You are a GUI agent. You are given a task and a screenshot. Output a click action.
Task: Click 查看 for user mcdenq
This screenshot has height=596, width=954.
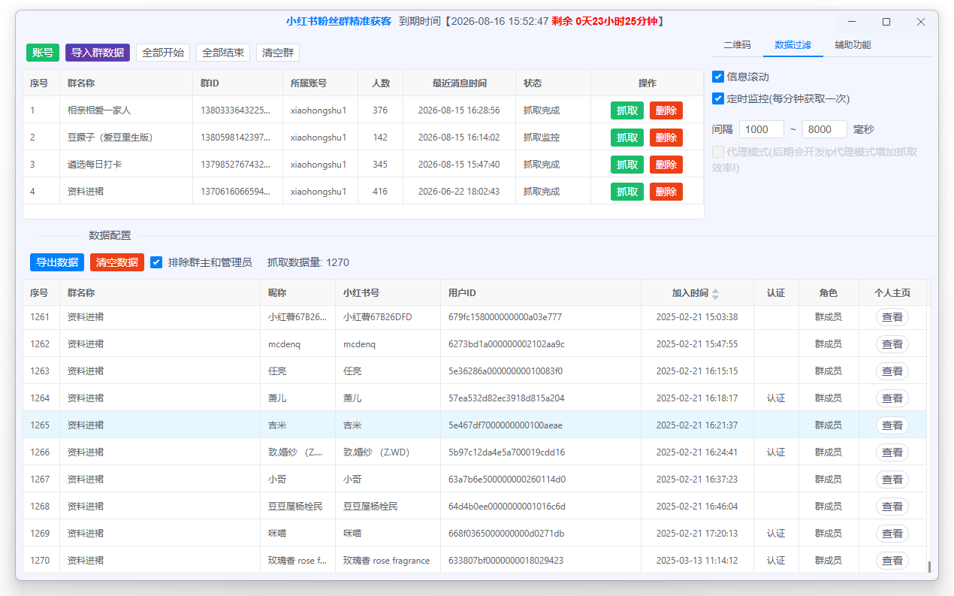892,344
